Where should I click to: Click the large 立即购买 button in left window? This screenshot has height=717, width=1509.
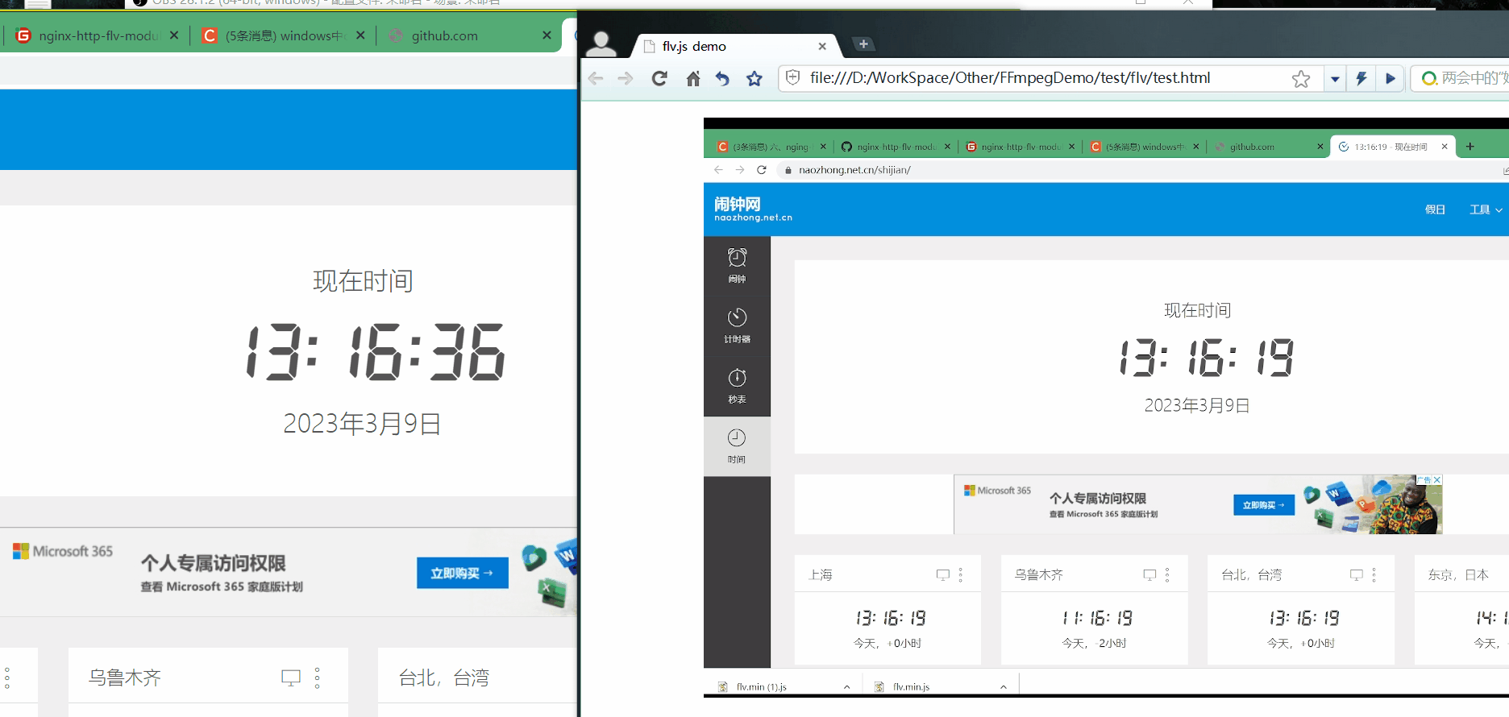[x=463, y=573]
